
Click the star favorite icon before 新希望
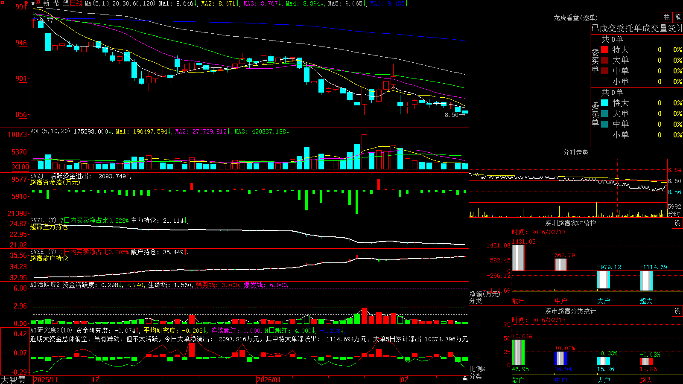tap(33, 3)
